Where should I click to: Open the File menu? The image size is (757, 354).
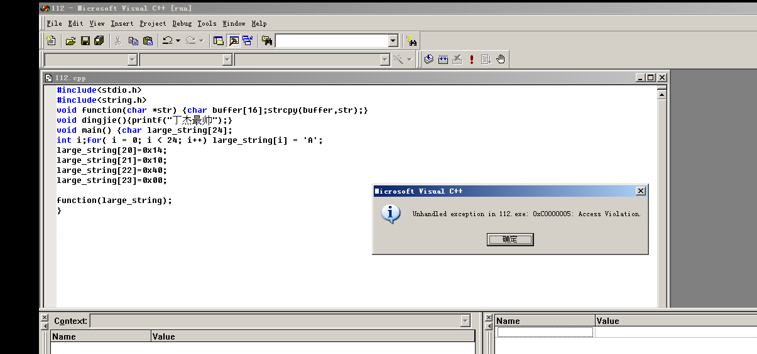(55, 23)
